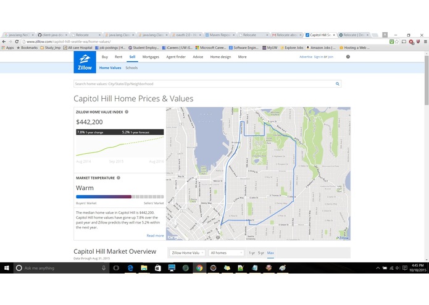Switch to the oauth 2.0 browser tab
Screen dimensions: 429x305
coord(186,35)
